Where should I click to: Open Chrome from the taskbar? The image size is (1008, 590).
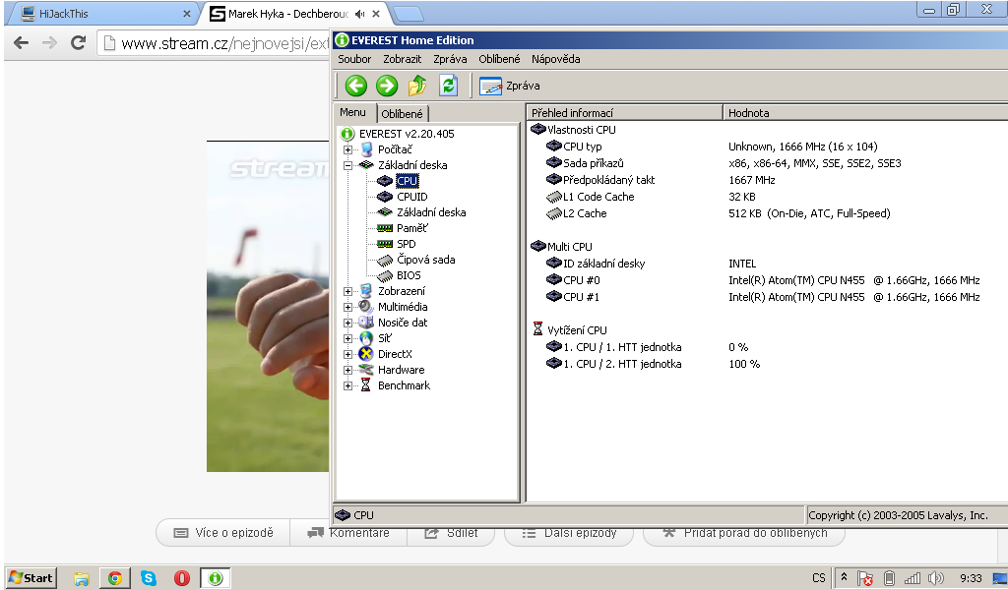coord(115,578)
